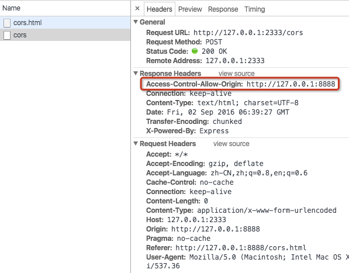Select the cors.html request row
The image size is (349, 273).
click(x=65, y=22)
